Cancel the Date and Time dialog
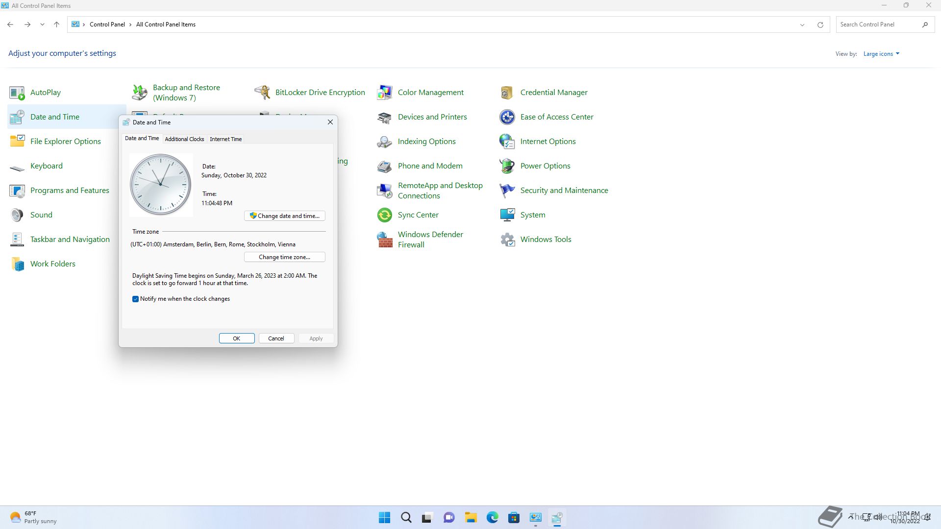Viewport: 941px width, 529px height. coord(276,338)
